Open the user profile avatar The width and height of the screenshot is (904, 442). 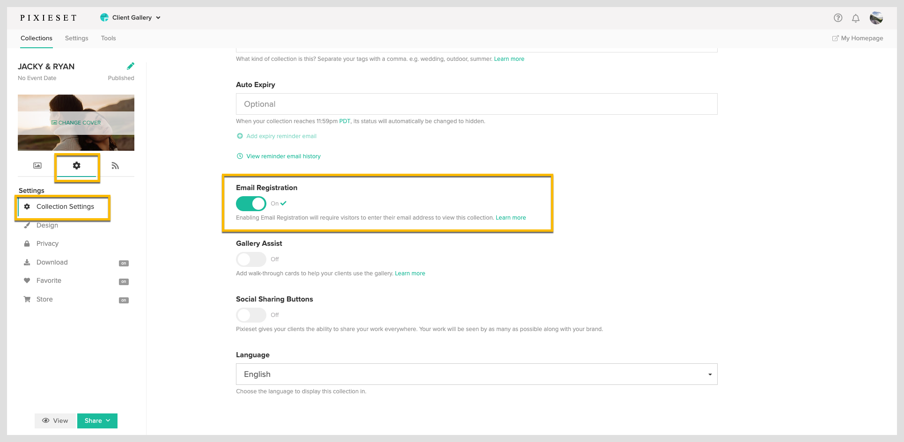[x=876, y=18]
